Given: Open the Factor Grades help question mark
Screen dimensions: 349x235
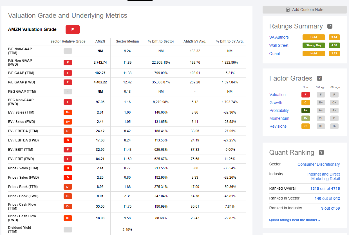Looking at the screenshot, I should click(319, 78).
